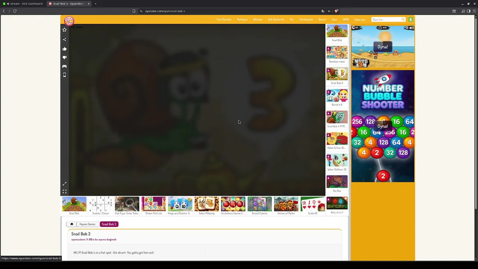The image size is (478, 269).
Task: Open Senin için section
Action: 360,19
